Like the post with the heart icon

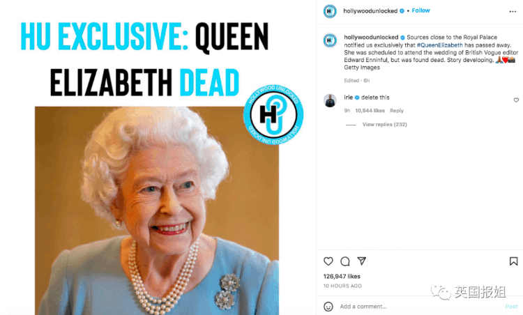(328, 261)
